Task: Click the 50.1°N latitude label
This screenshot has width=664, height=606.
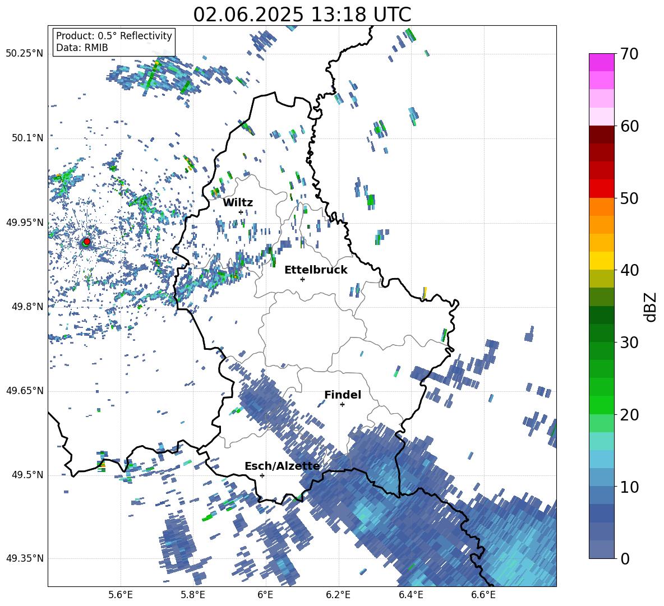Action: click(x=27, y=138)
